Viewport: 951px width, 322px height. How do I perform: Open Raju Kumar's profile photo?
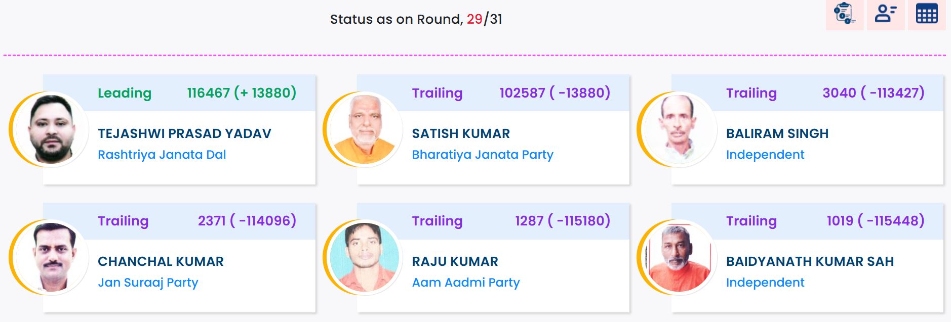point(365,257)
